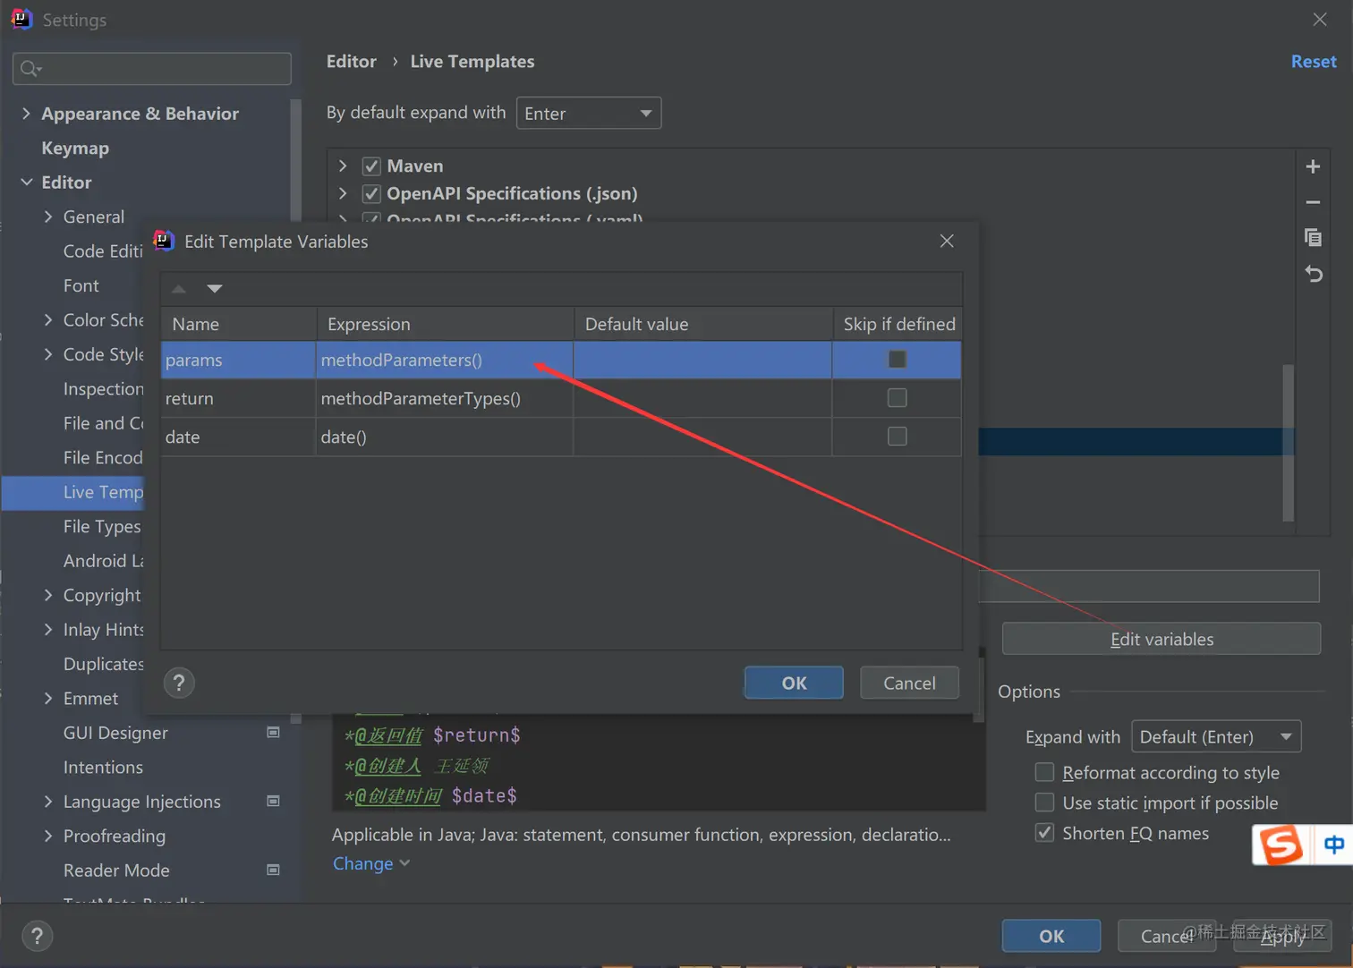Screen dimensions: 1353x968
Task: Expand Appearance & Behavior settings section
Action: pyautogui.click(x=26, y=114)
